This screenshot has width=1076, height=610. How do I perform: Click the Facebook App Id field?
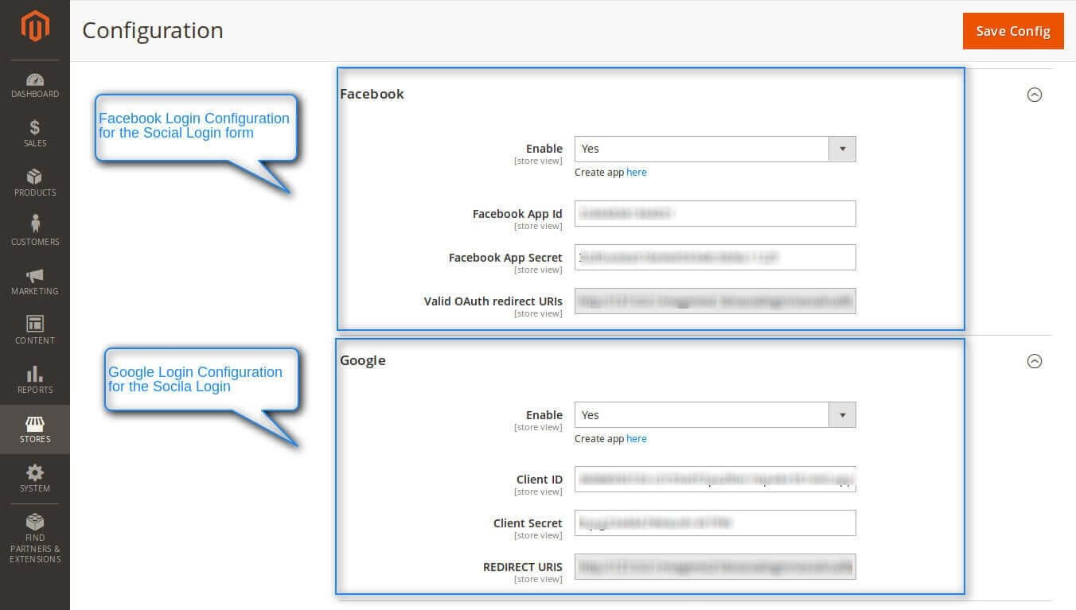point(715,214)
